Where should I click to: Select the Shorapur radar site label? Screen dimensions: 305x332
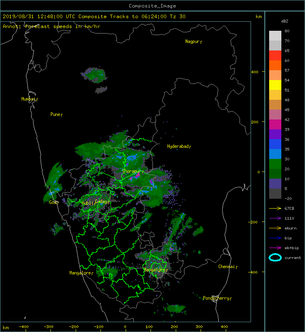(131, 171)
